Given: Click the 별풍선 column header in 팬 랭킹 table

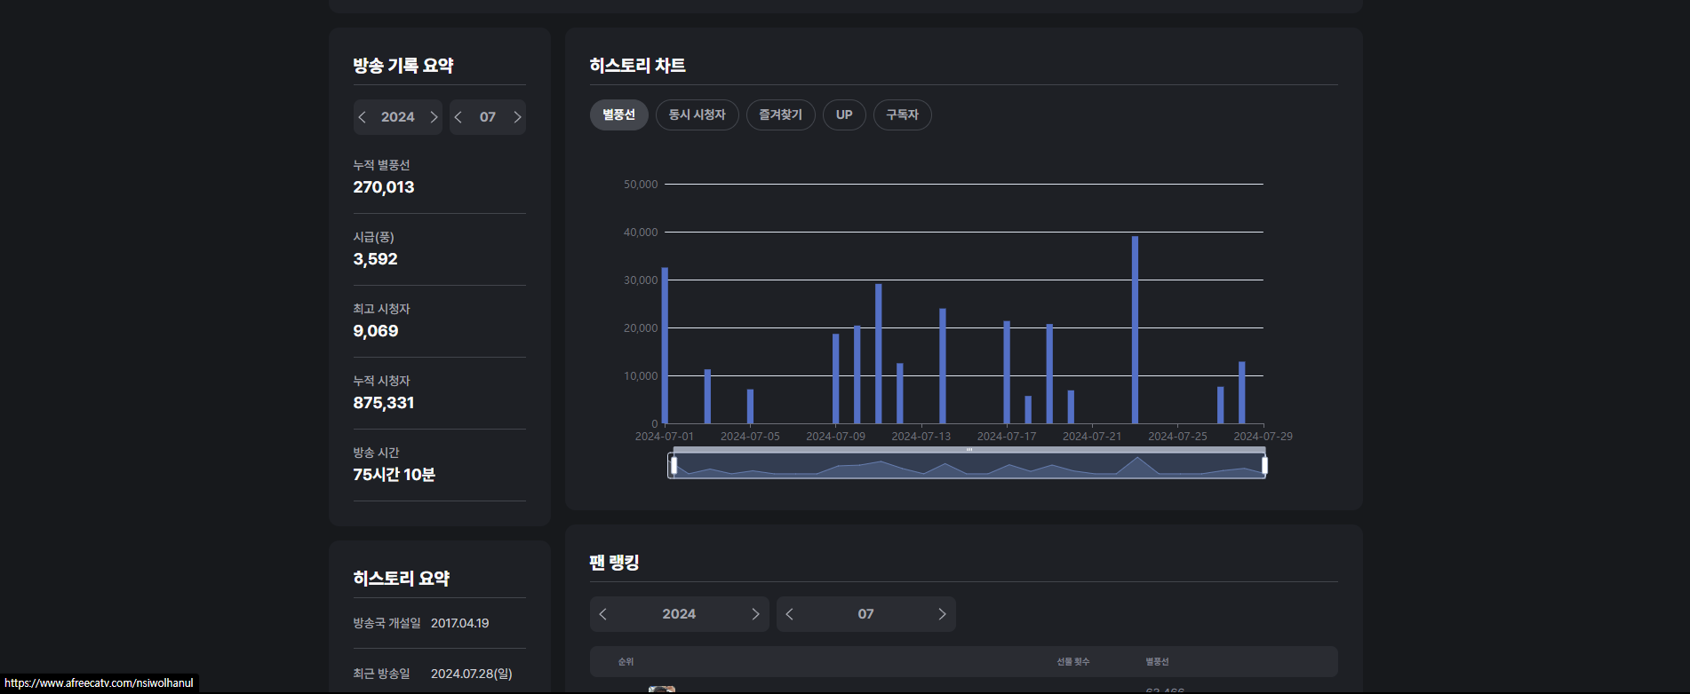Looking at the screenshot, I should coord(1157,662).
